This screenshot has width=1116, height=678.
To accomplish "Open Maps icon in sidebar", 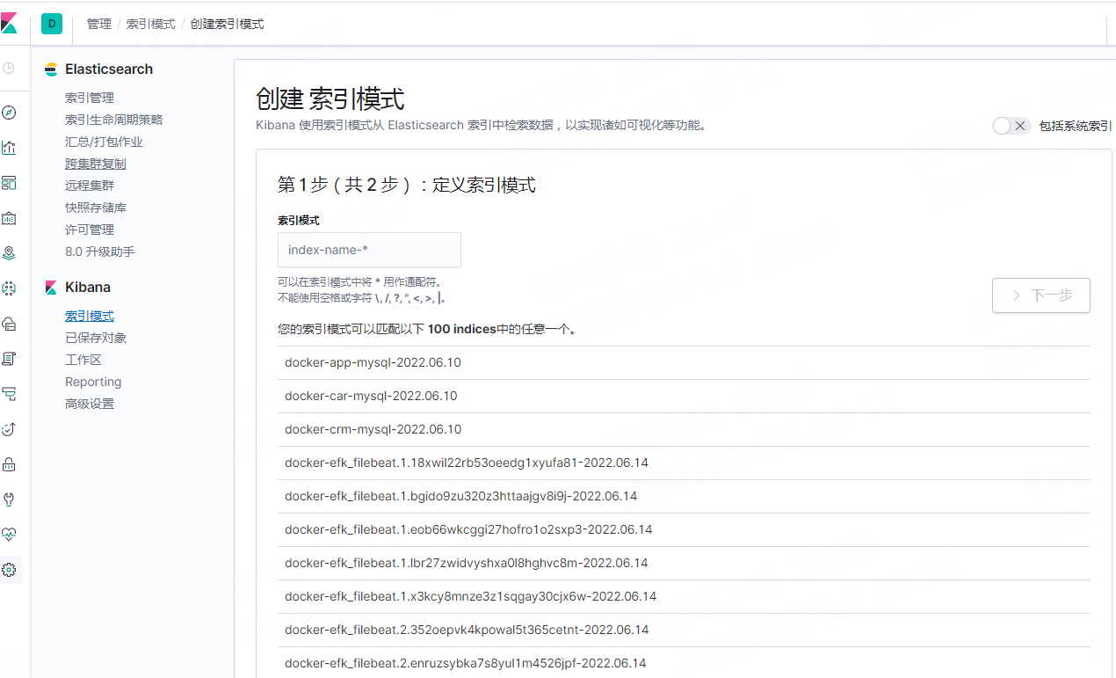I will 9,253.
